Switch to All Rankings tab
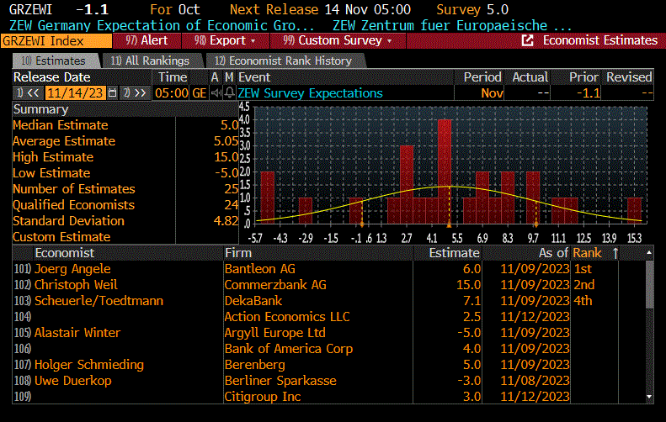Viewport: 666px width, 422px height. [x=151, y=61]
